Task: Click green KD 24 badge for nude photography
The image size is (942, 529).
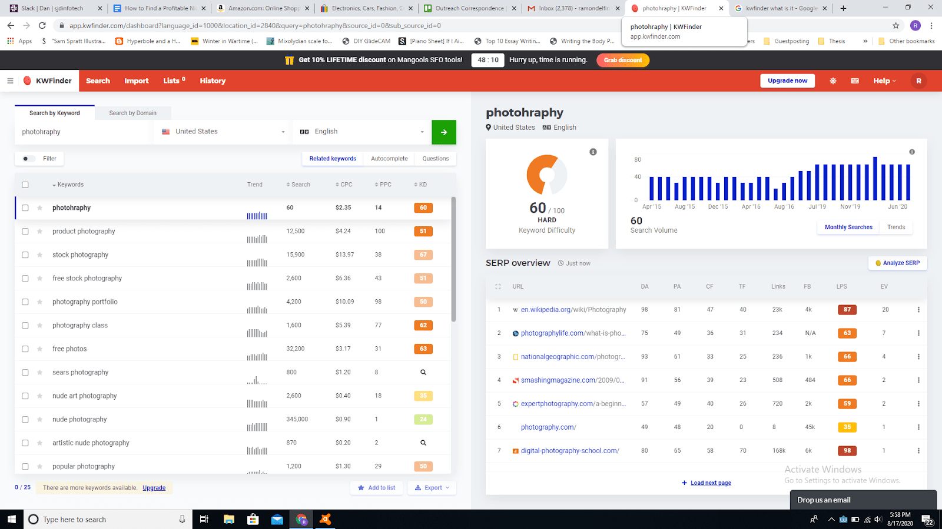Action: coord(423,419)
